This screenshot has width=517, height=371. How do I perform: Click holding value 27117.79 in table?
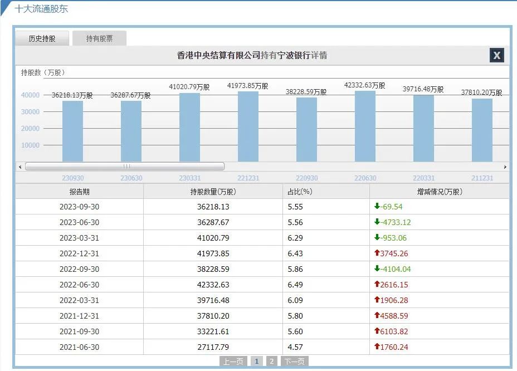click(x=213, y=347)
